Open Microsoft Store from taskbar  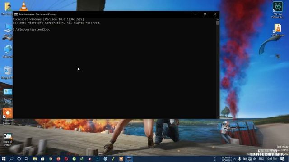point(42,159)
